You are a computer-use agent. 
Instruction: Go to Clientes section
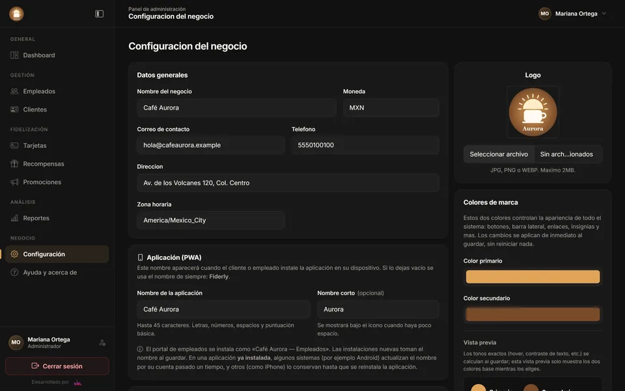point(57,109)
